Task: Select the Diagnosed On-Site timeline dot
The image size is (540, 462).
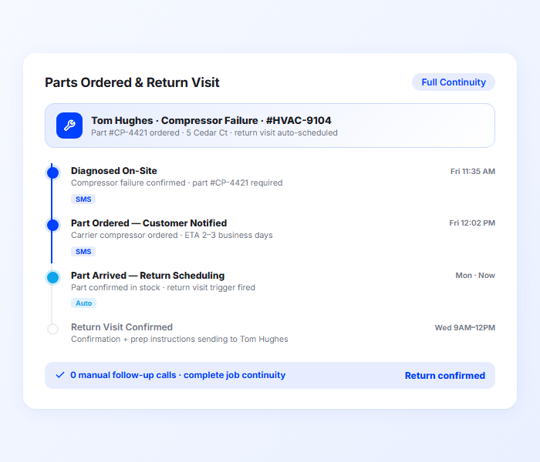Action: coord(52,172)
